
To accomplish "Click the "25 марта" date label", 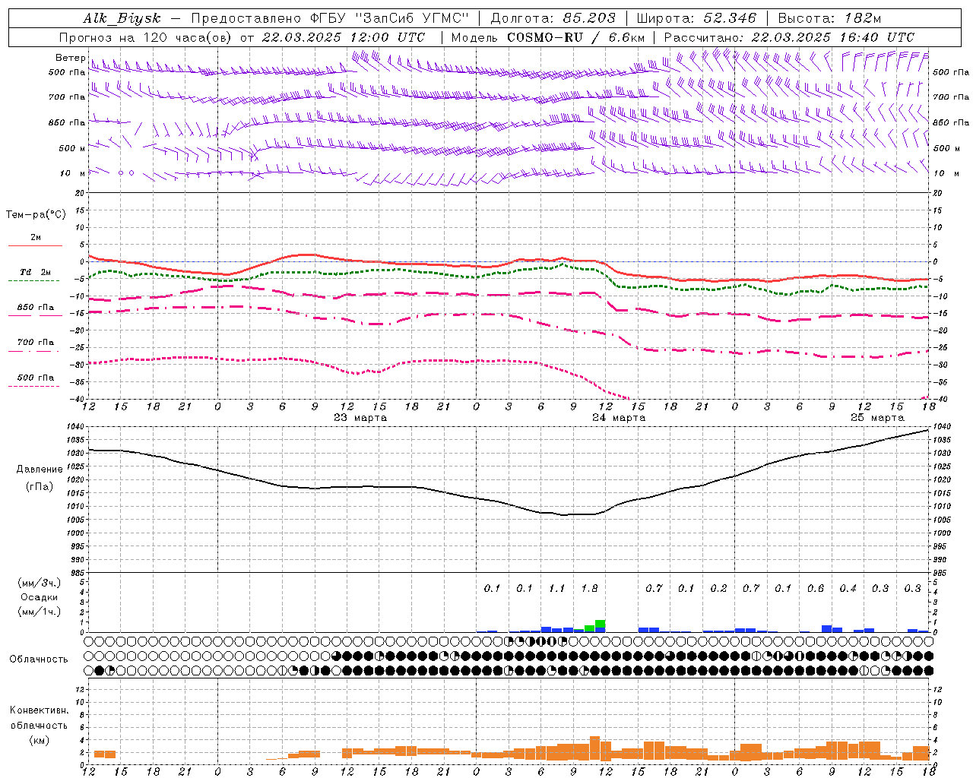I will pyautogui.click(x=877, y=418).
